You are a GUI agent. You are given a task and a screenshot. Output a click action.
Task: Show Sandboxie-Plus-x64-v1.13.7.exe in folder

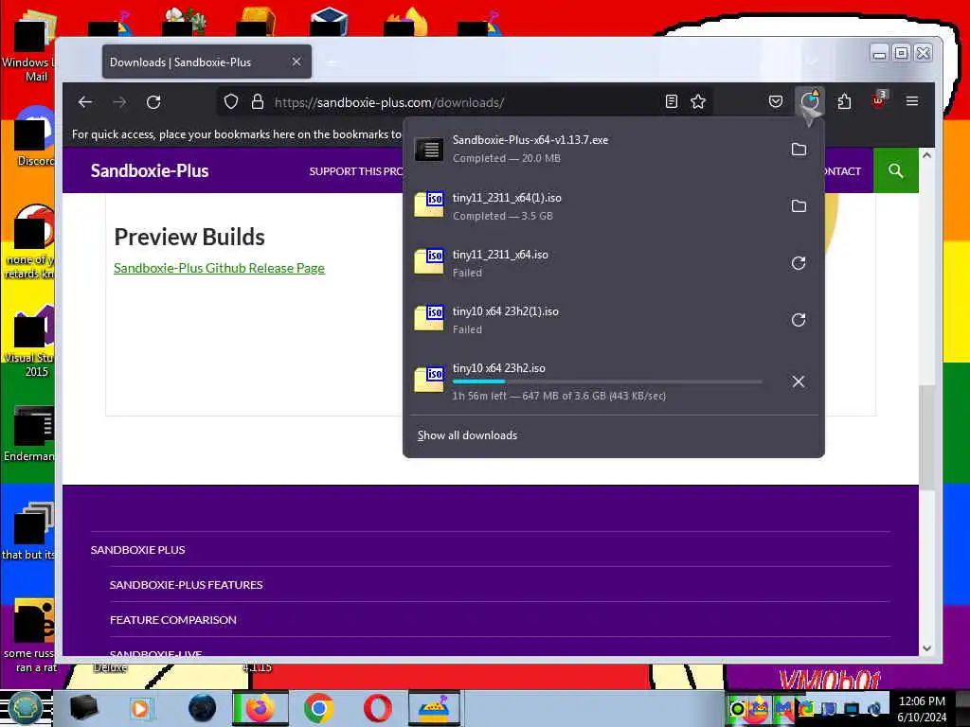coord(799,149)
